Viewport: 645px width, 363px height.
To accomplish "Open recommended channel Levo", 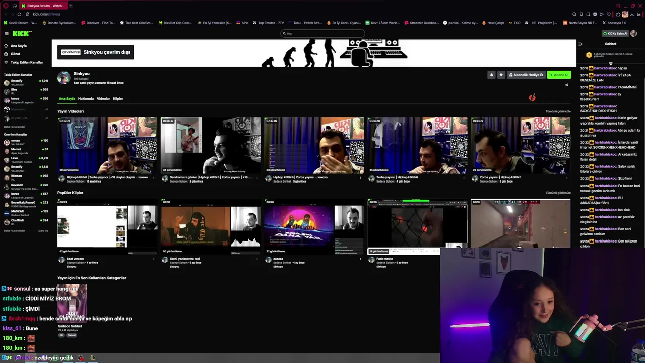I will (25, 159).
